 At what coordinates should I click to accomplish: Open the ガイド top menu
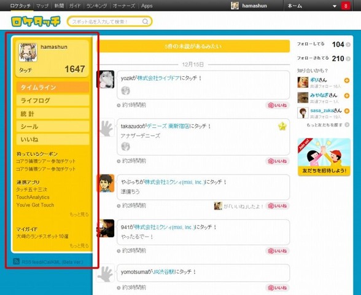click(x=75, y=6)
